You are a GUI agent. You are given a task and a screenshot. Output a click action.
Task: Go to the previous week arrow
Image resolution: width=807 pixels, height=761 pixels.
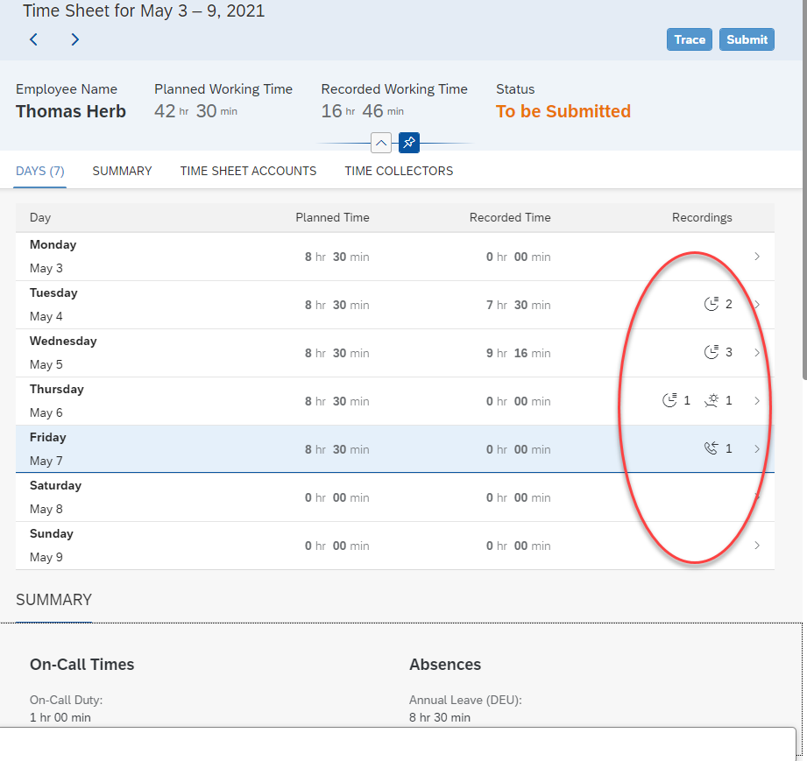point(33,39)
